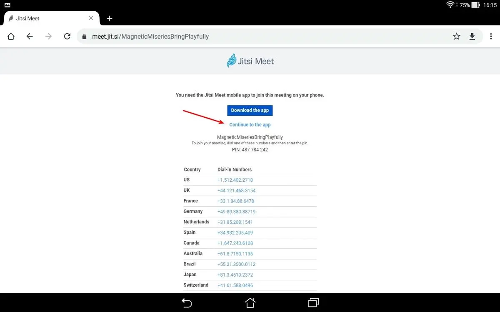
Task: Open a new tab with the plus icon
Action: (x=110, y=18)
